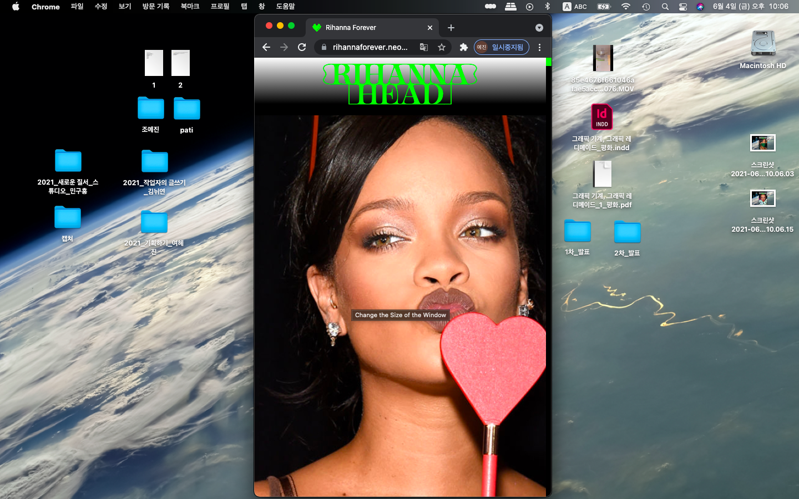This screenshot has height=499, width=799.
Task: Select the desktop document named 2
Action: pyautogui.click(x=180, y=63)
